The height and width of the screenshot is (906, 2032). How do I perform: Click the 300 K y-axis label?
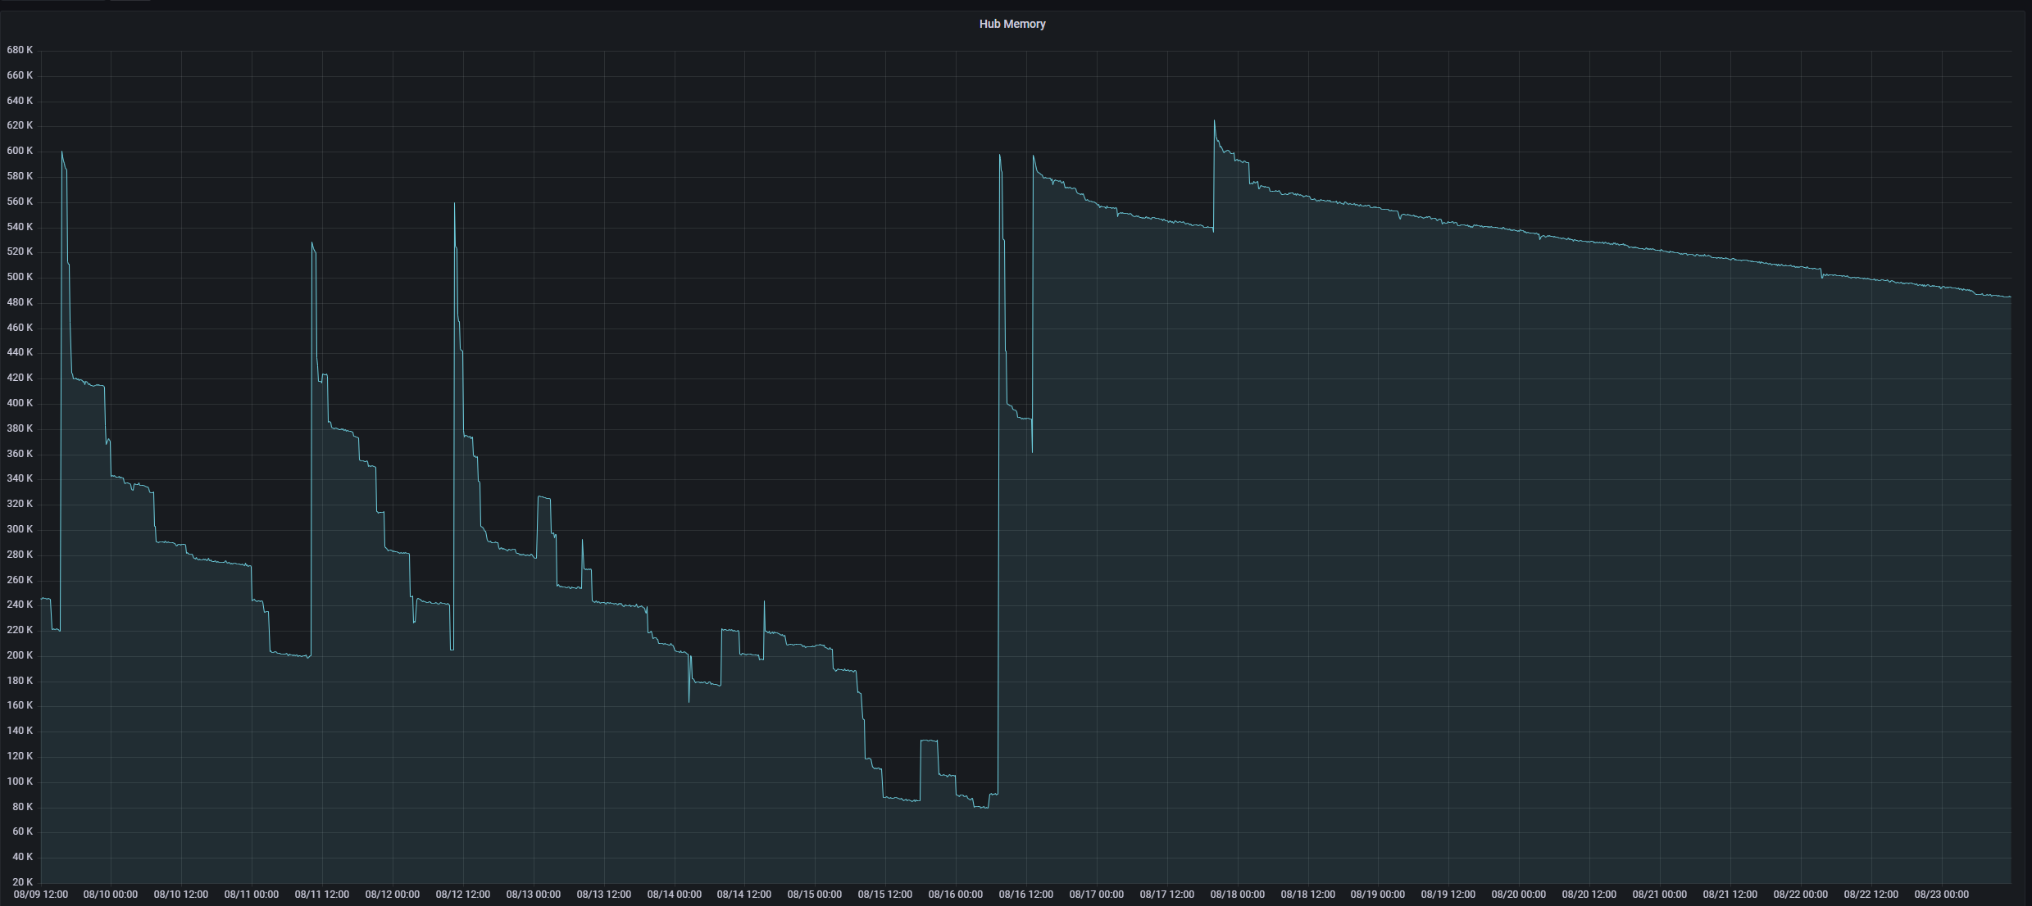pyautogui.click(x=20, y=529)
